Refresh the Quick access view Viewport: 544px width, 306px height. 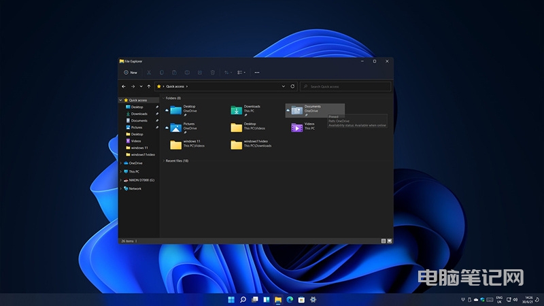292,86
